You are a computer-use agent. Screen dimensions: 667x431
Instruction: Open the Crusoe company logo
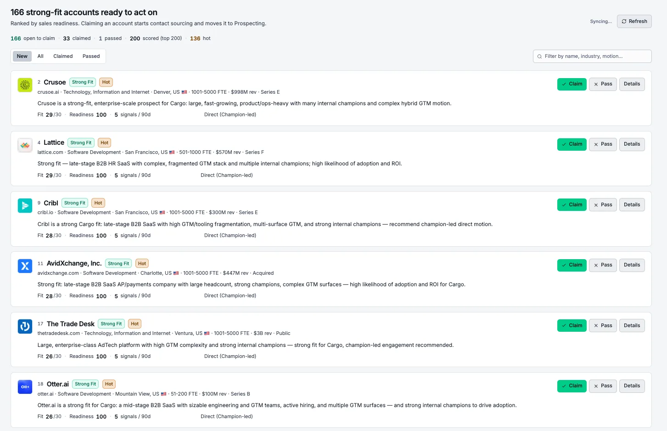tap(25, 85)
